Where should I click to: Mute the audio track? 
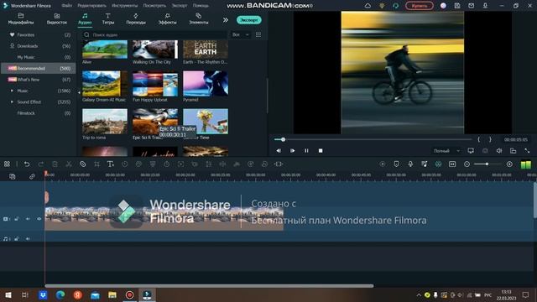click(28, 238)
